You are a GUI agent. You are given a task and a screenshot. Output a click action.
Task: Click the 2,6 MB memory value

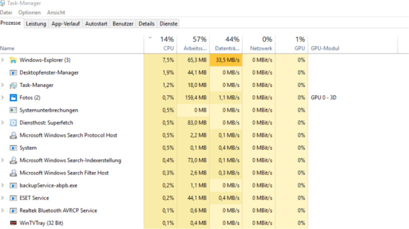point(198,173)
